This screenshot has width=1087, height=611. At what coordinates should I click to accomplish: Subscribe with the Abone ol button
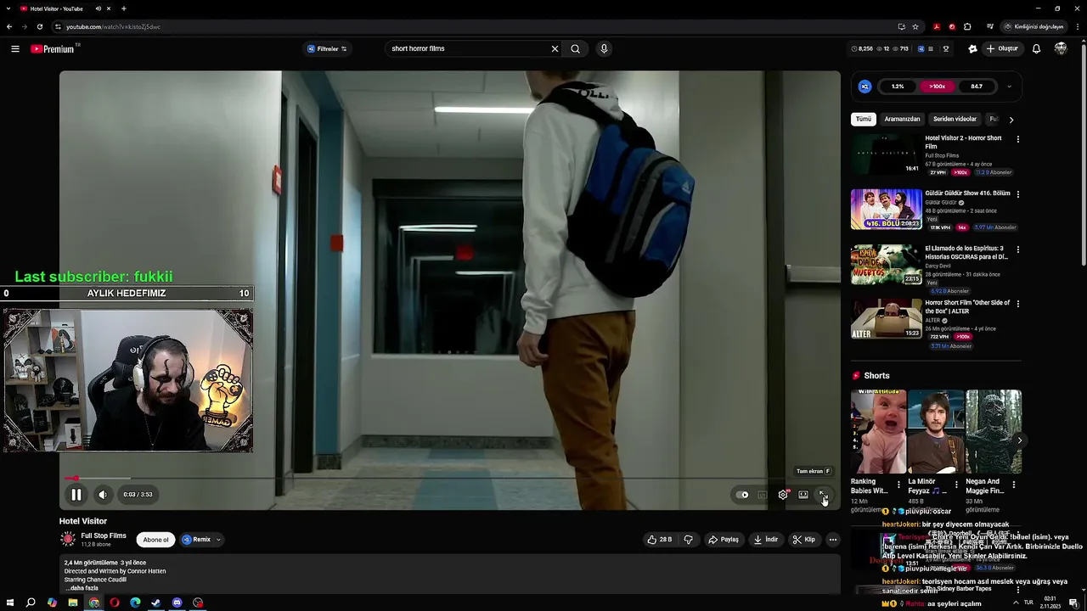coord(155,540)
